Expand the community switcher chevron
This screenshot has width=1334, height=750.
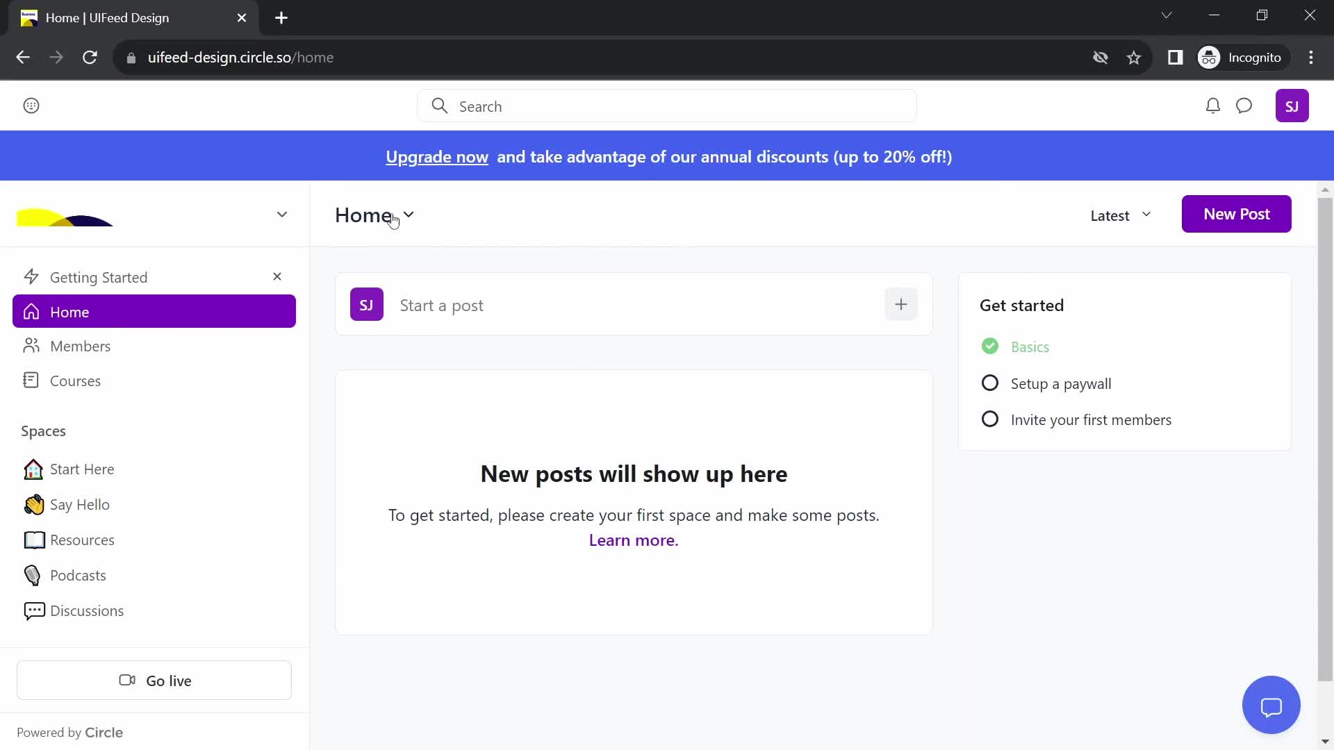click(282, 215)
